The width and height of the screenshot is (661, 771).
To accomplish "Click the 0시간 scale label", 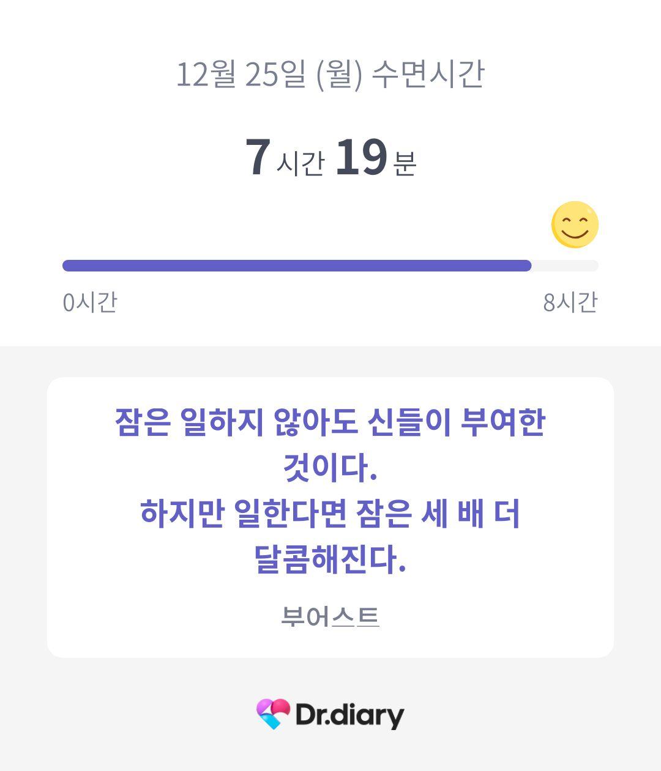I will click(x=89, y=302).
